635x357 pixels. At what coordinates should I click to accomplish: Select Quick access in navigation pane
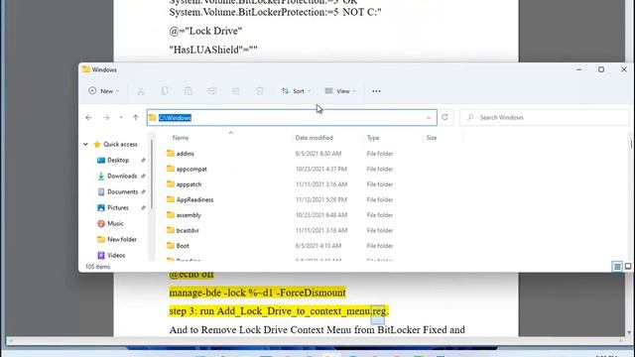[120, 144]
